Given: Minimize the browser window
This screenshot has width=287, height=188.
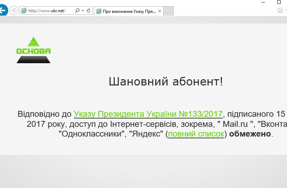Looking at the screenshot, I should [x=263, y=2].
